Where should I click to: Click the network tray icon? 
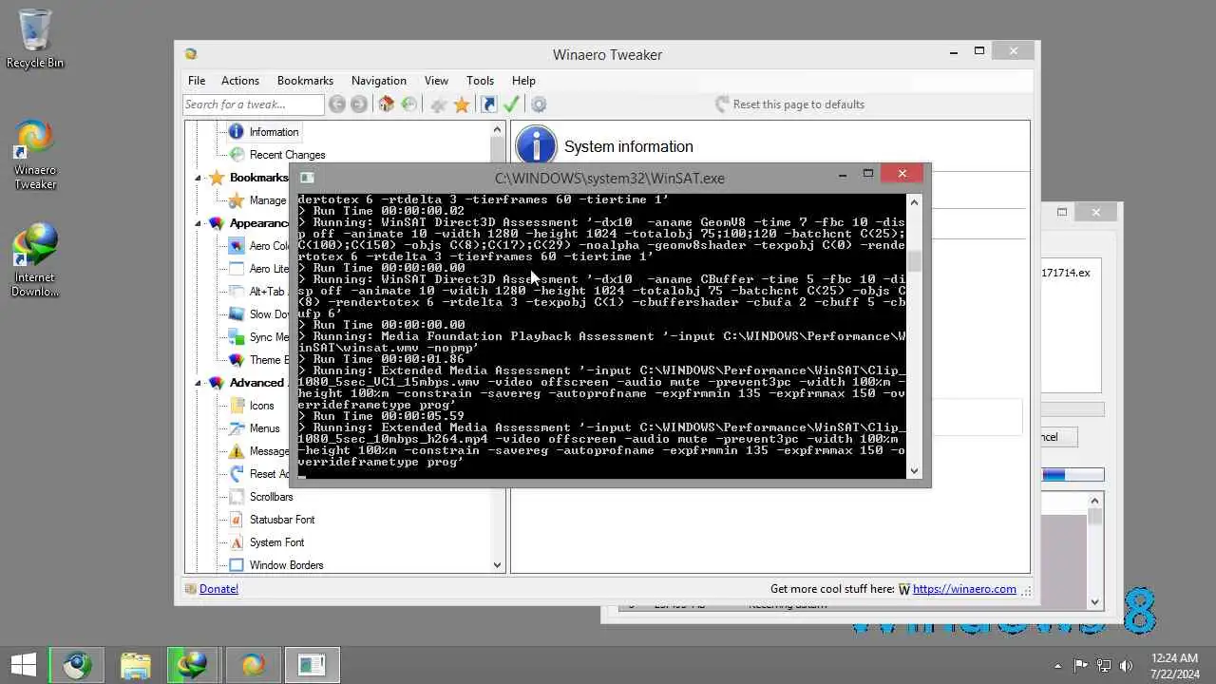point(1104,666)
